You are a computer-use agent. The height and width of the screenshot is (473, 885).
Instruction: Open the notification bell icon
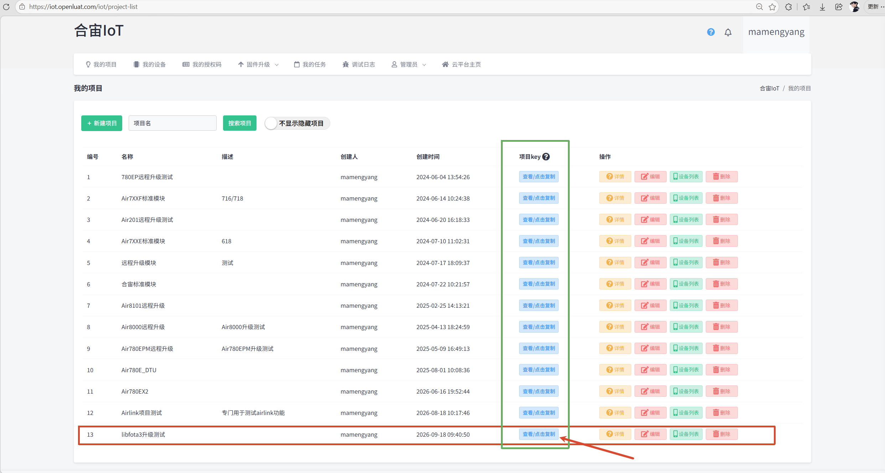[x=728, y=32]
